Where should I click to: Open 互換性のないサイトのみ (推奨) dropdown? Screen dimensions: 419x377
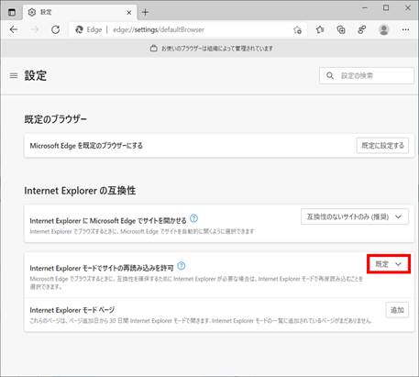pos(355,216)
